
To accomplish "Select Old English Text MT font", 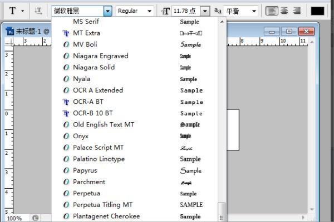I will 104,124.
